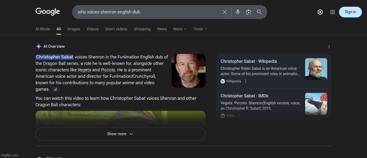
Task: Click the source link chip icon
Action: click(x=56, y=90)
